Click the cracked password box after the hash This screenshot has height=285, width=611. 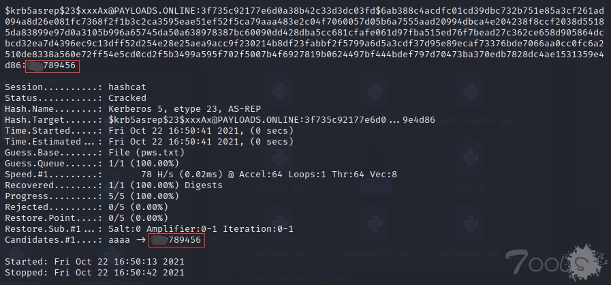tap(52, 65)
